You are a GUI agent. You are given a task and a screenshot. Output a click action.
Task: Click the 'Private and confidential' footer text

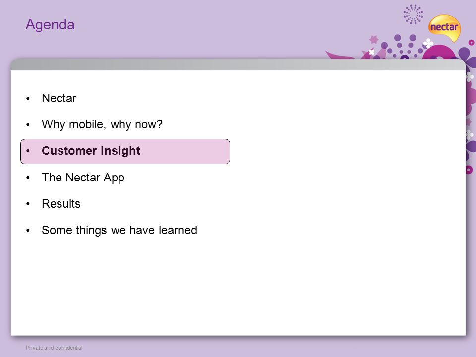54,348
